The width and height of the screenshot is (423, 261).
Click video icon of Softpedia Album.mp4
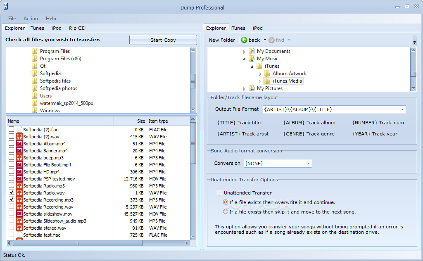[19, 144]
